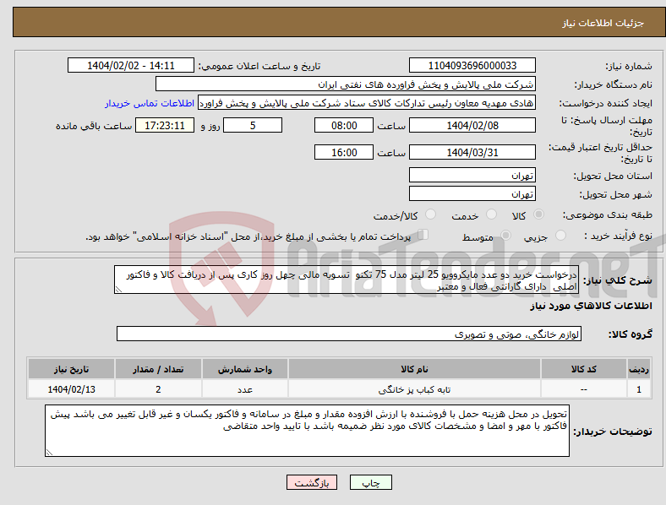Click the جزئیات اطلاعات نیاز page title
Screen dimensions: 666x505
coord(603,23)
